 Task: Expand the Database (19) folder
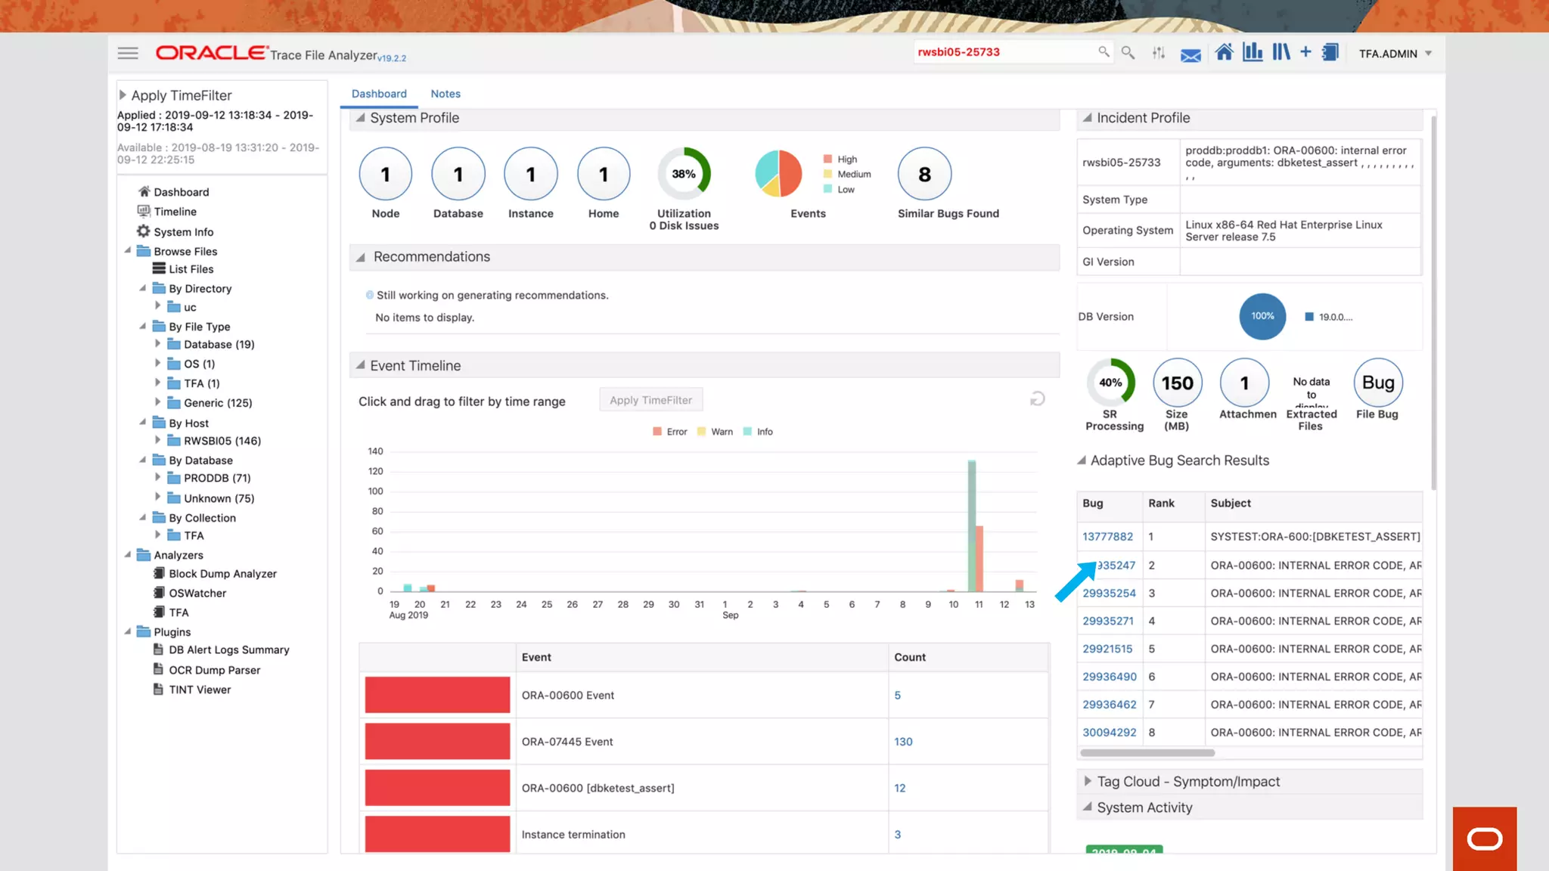158,344
